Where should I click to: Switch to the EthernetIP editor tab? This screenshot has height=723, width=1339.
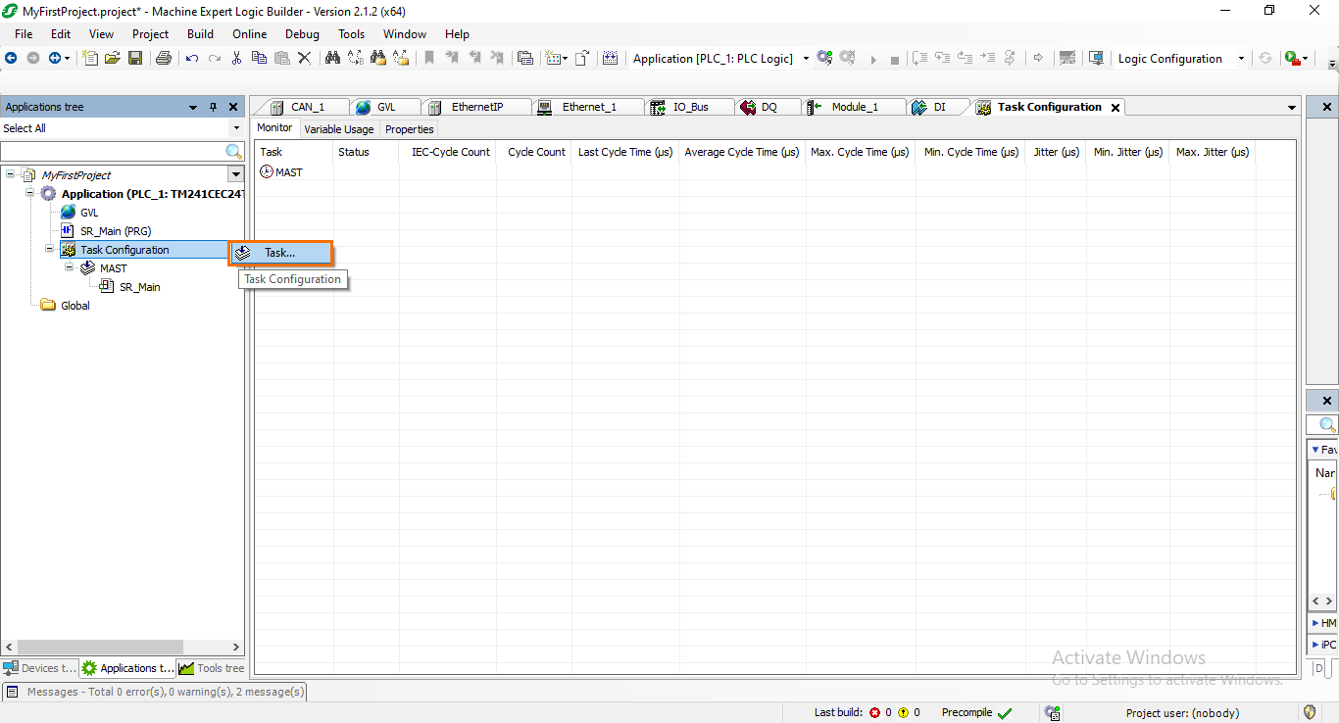click(476, 107)
